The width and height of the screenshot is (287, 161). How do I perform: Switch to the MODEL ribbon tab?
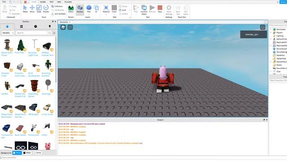tap(43, 2)
